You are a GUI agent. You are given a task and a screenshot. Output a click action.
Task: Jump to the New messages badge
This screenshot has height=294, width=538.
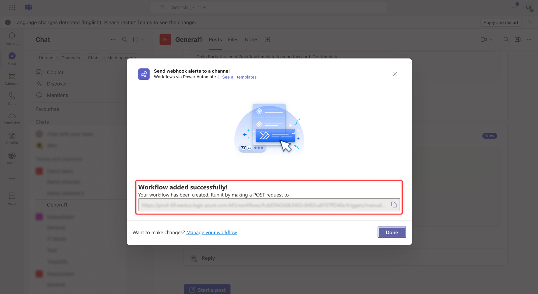pos(490,136)
